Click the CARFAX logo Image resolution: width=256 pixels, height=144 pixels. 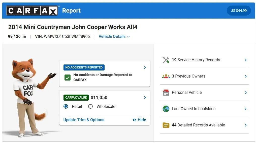coord(32,11)
